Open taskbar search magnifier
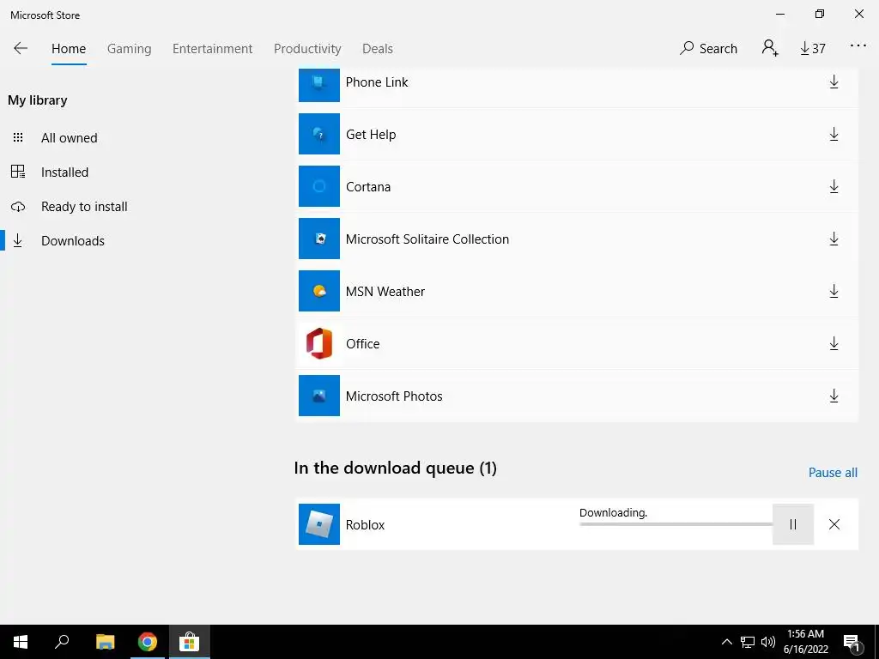 (x=62, y=642)
